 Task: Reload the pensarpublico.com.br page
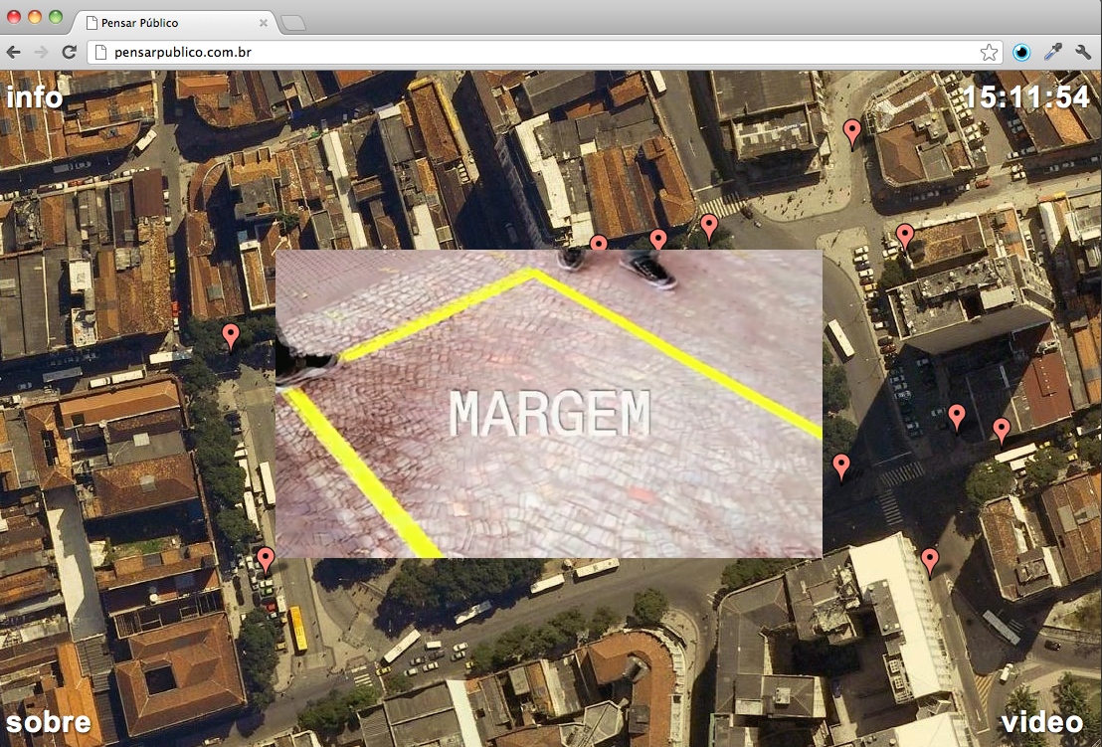[69, 52]
